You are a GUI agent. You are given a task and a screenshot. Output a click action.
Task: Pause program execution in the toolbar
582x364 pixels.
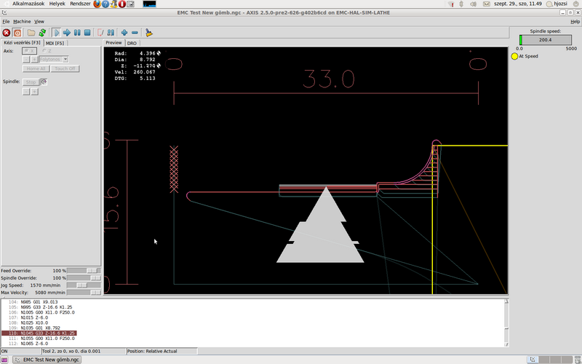pos(76,33)
